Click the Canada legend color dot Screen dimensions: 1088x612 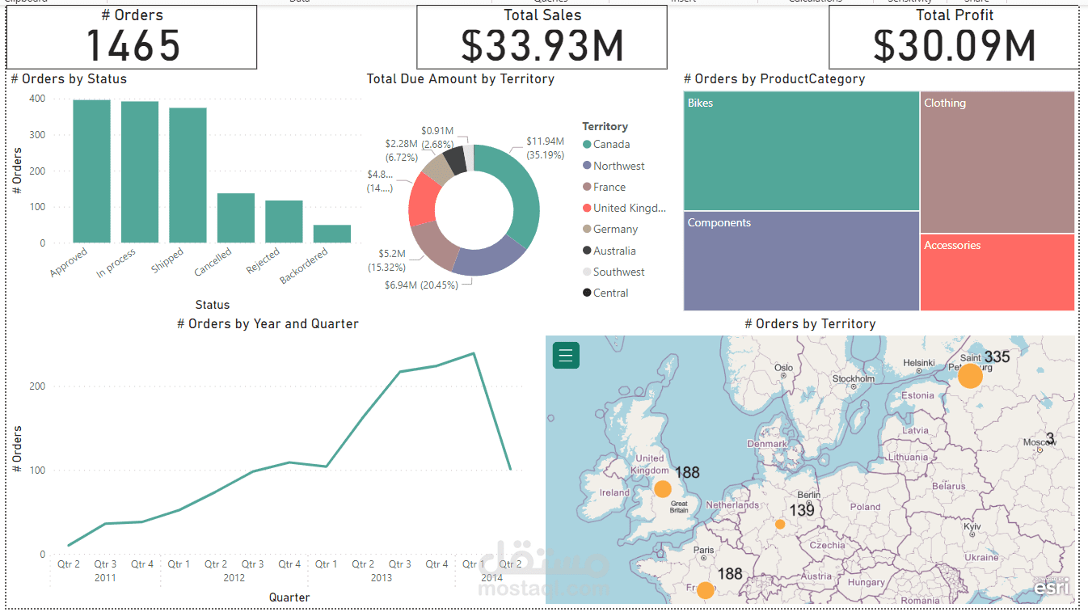pos(587,145)
